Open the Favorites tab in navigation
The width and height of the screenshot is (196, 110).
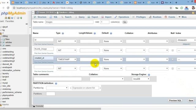pos(9,21)
